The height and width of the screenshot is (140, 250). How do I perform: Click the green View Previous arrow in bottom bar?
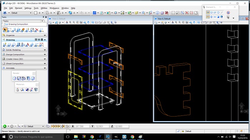click(x=5, y=126)
